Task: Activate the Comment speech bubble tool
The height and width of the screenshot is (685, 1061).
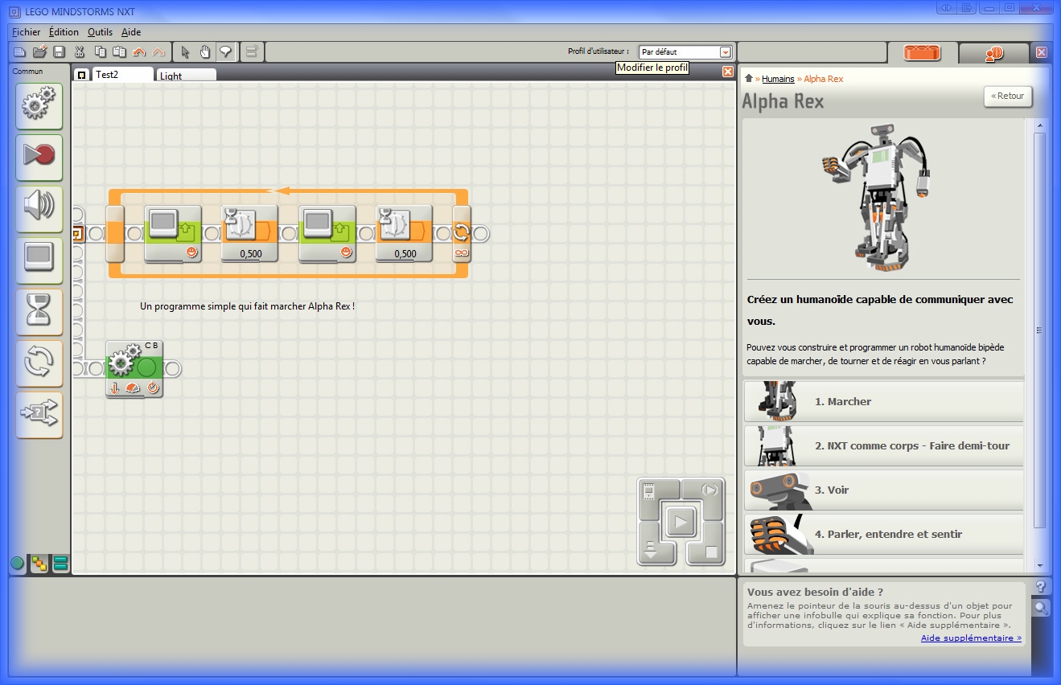Action: pos(225,52)
